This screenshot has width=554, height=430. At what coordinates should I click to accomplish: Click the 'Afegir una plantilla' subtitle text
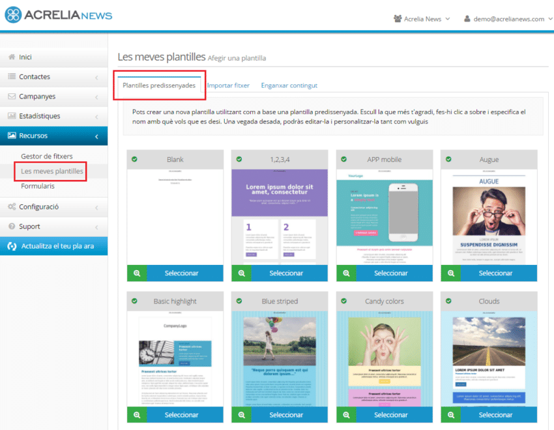[x=237, y=58]
